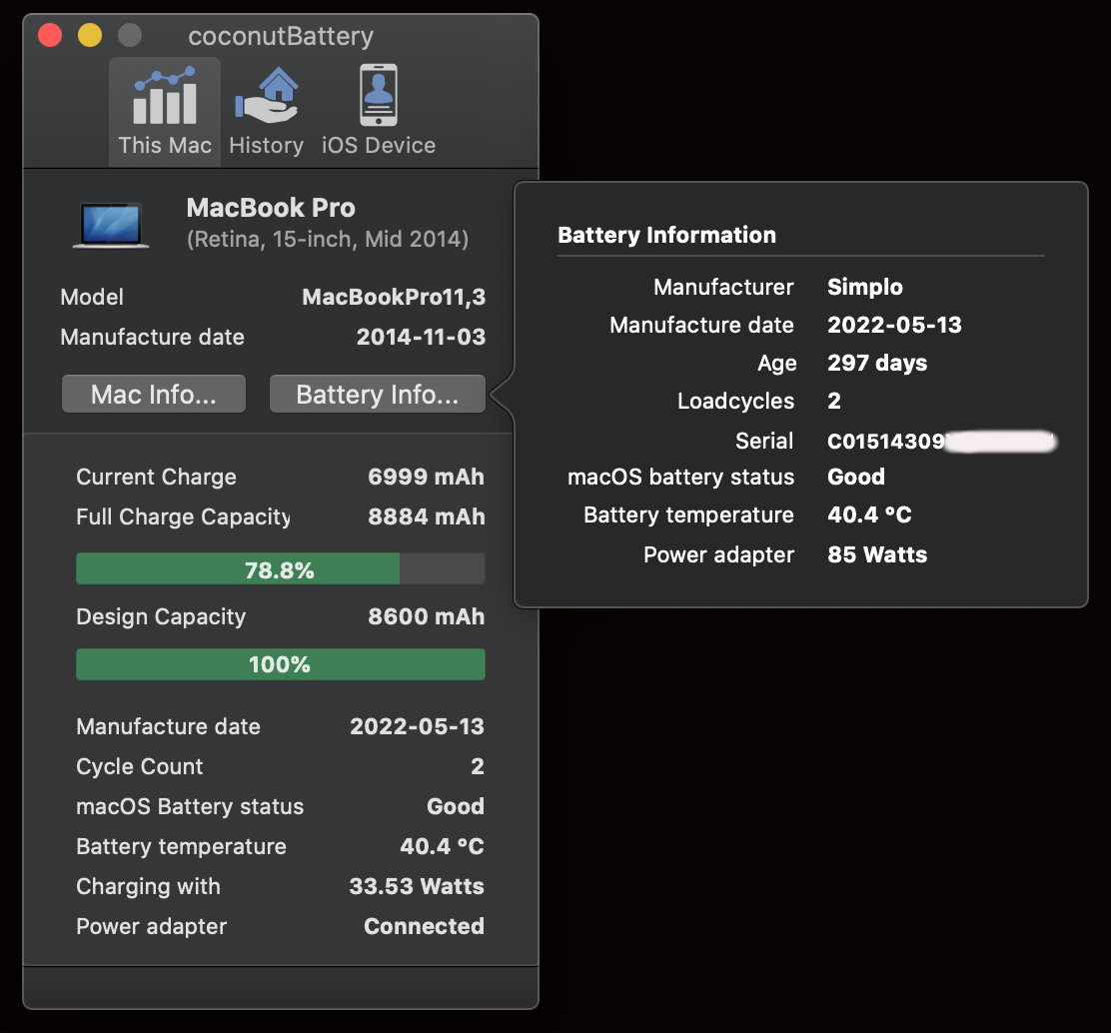Select the popover Power adapter 85 Watts
Screen dimensions: 1111x1033
click(877, 554)
